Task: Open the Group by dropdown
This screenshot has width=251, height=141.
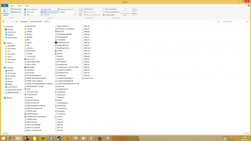Action: click(x=89, y=9)
